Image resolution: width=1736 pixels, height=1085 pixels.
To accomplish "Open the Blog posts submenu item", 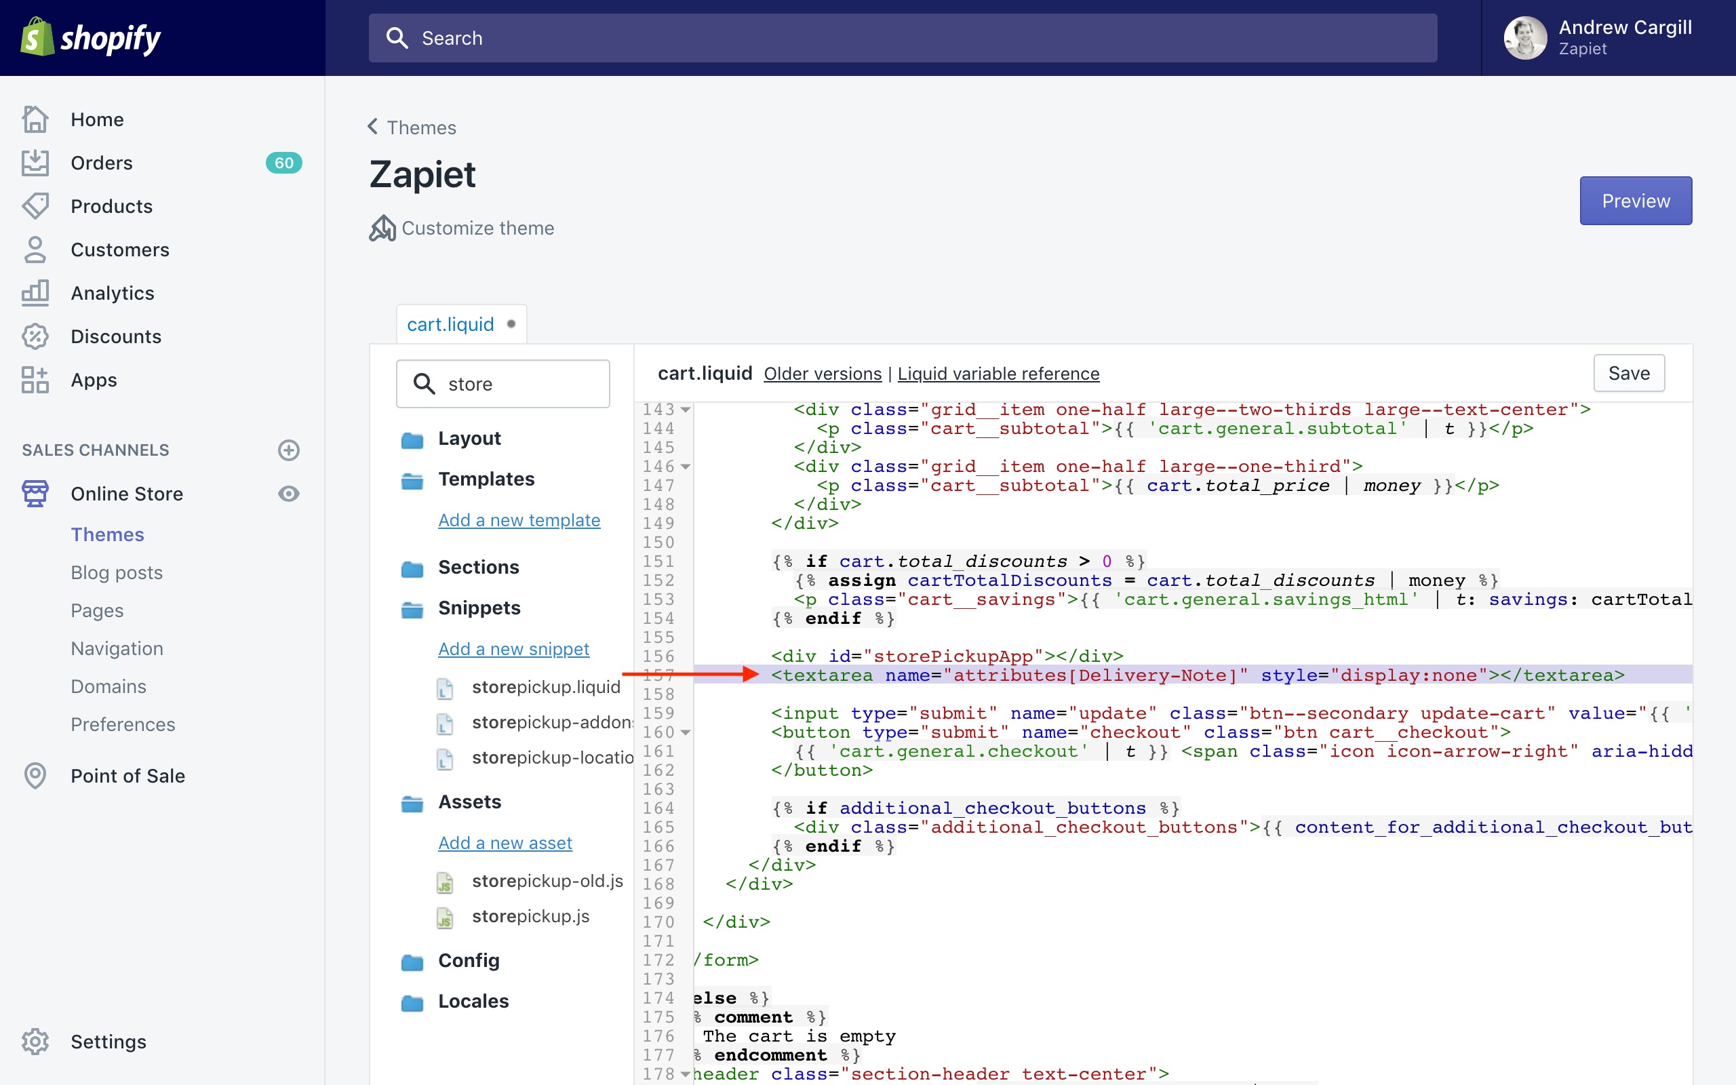I will coord(116,572).
